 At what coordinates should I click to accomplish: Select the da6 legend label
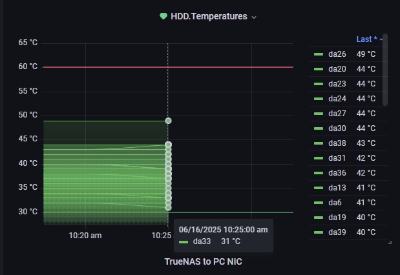point(335,203)
